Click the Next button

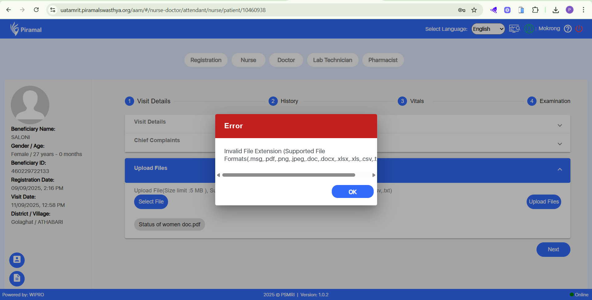pos(553,249)
